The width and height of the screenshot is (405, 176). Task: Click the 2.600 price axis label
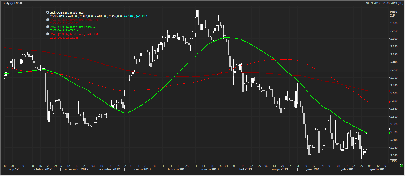tap(394, 101)
